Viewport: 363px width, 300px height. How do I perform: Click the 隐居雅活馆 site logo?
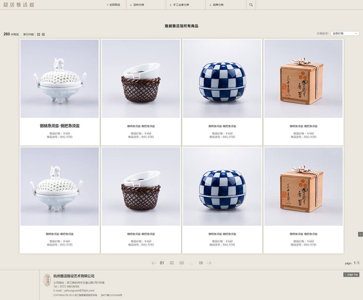[19, 5]
